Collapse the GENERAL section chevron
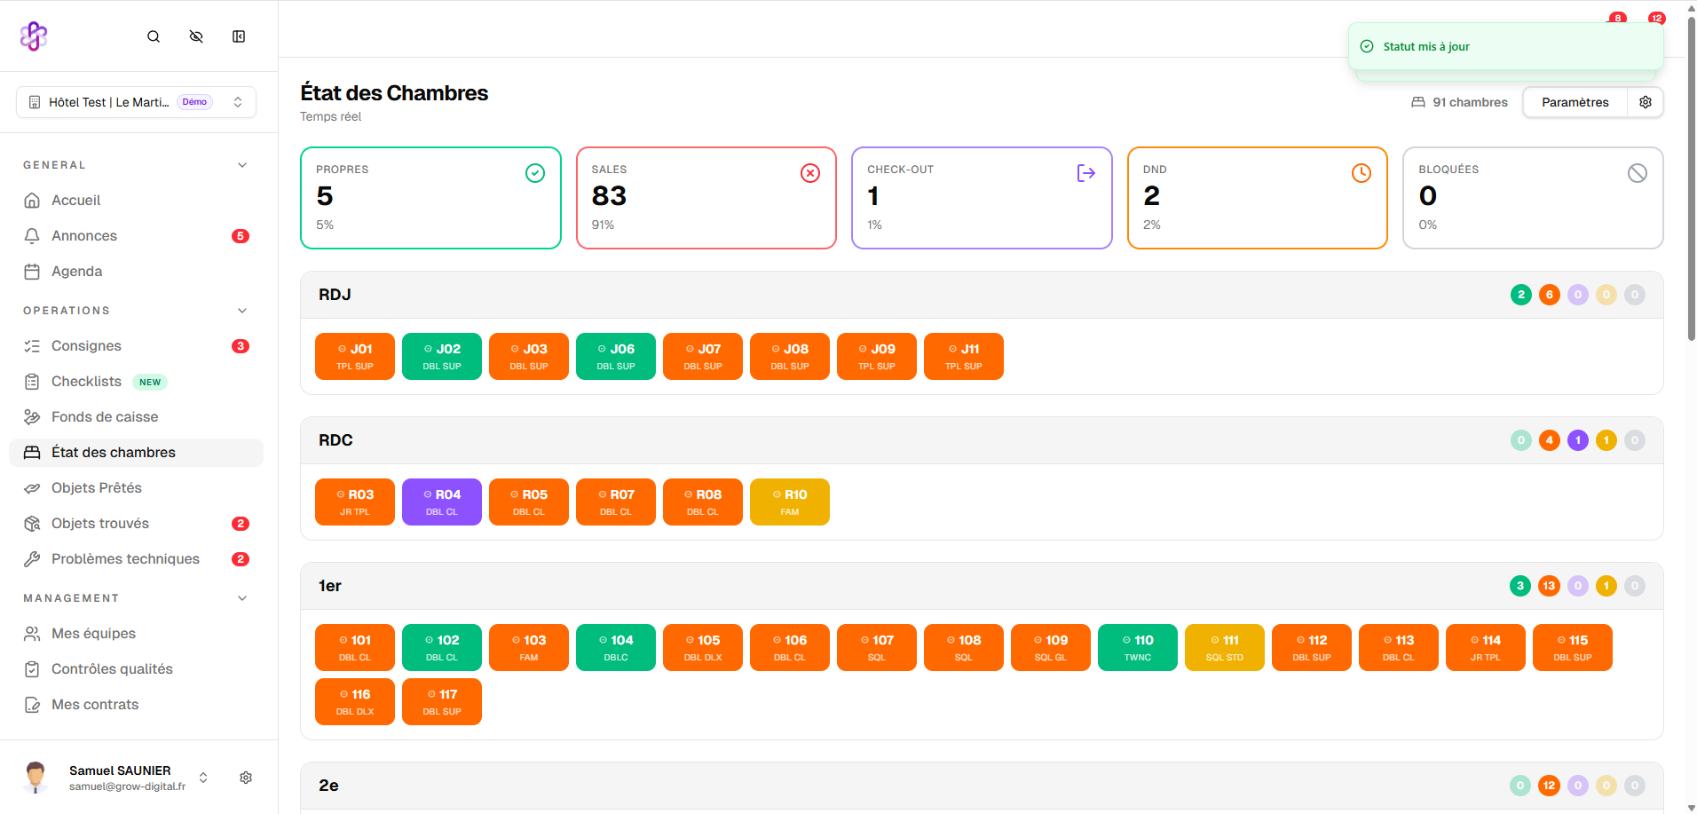This screenshot has width=1697, height=814. (x=242, y=165)
